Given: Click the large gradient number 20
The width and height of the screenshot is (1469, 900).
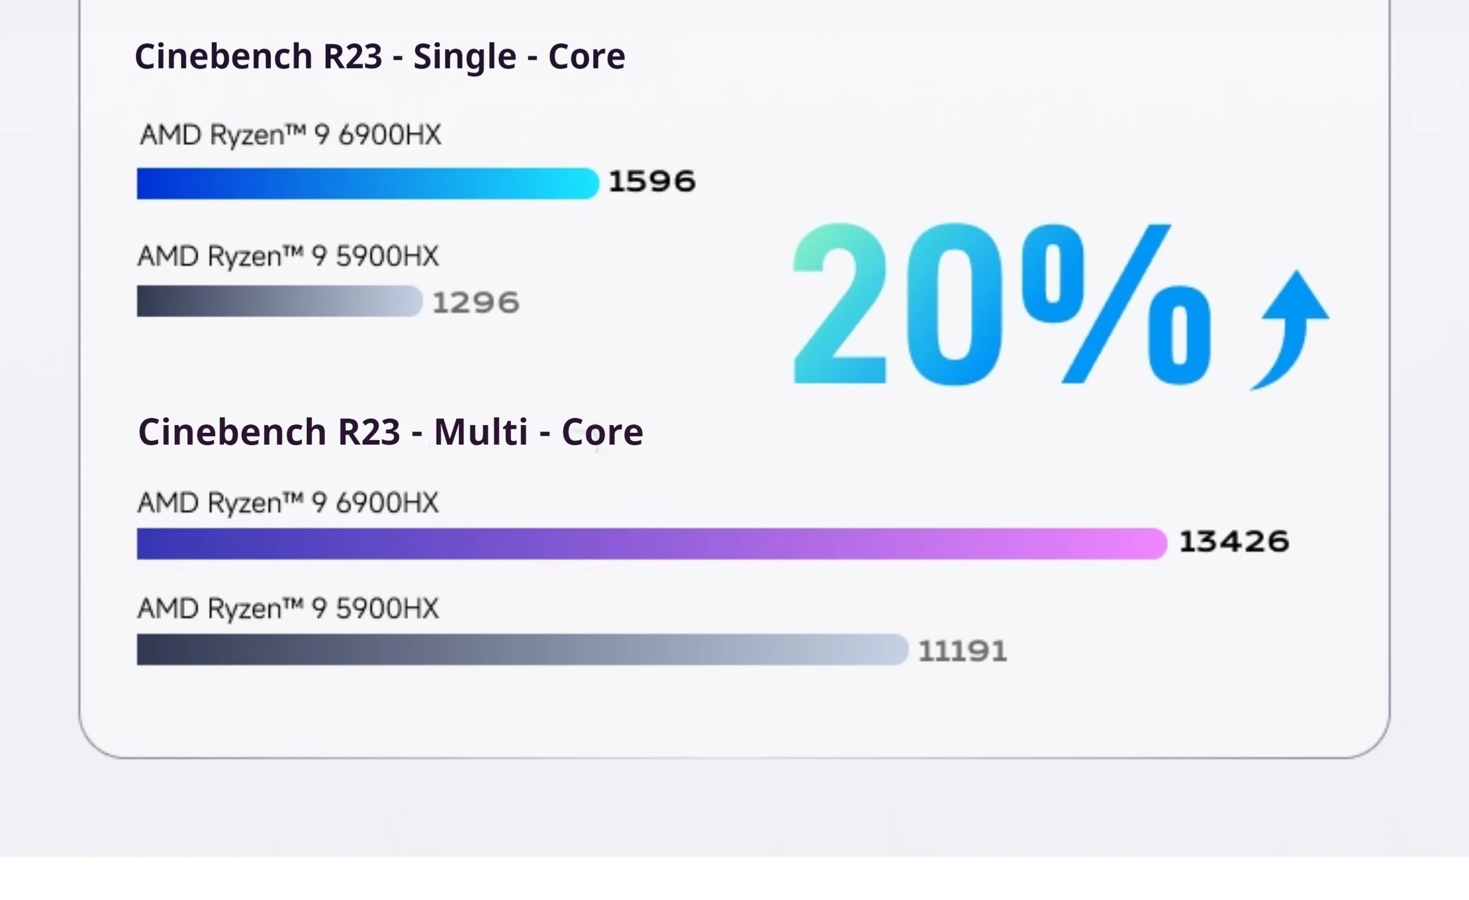Looking at the screenshot, I should coord(897,304).
